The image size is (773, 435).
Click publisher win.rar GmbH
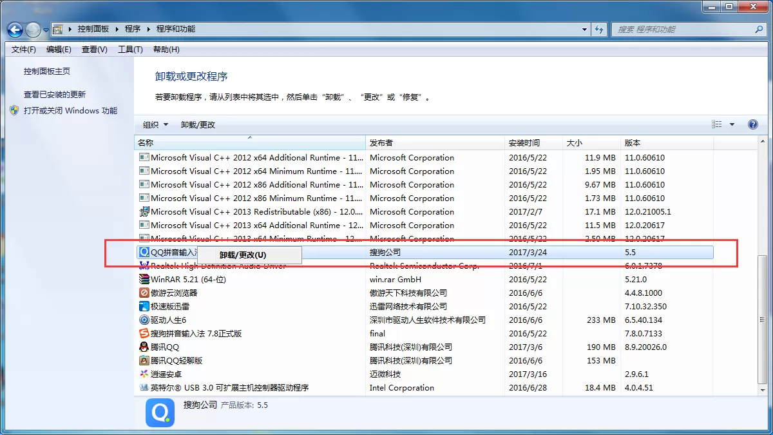tap(396, 280)
